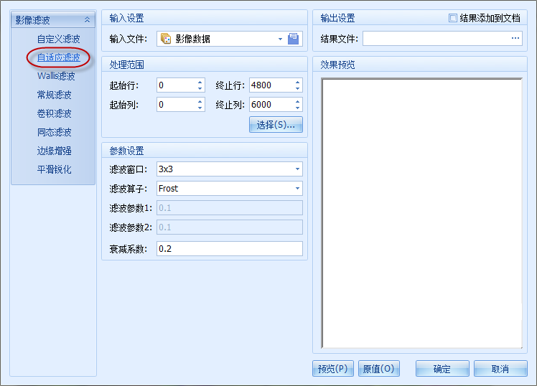Switch to 同态滤波 filter
Viewport: 537px width, 386px height.
point(55,132)
